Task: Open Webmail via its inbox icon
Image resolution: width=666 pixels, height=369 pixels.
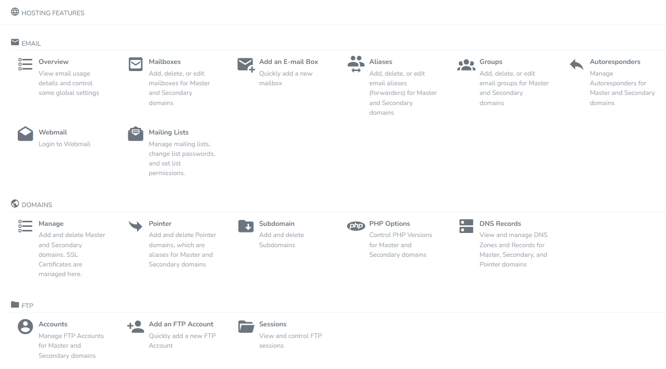Action: tap(25, 133)
